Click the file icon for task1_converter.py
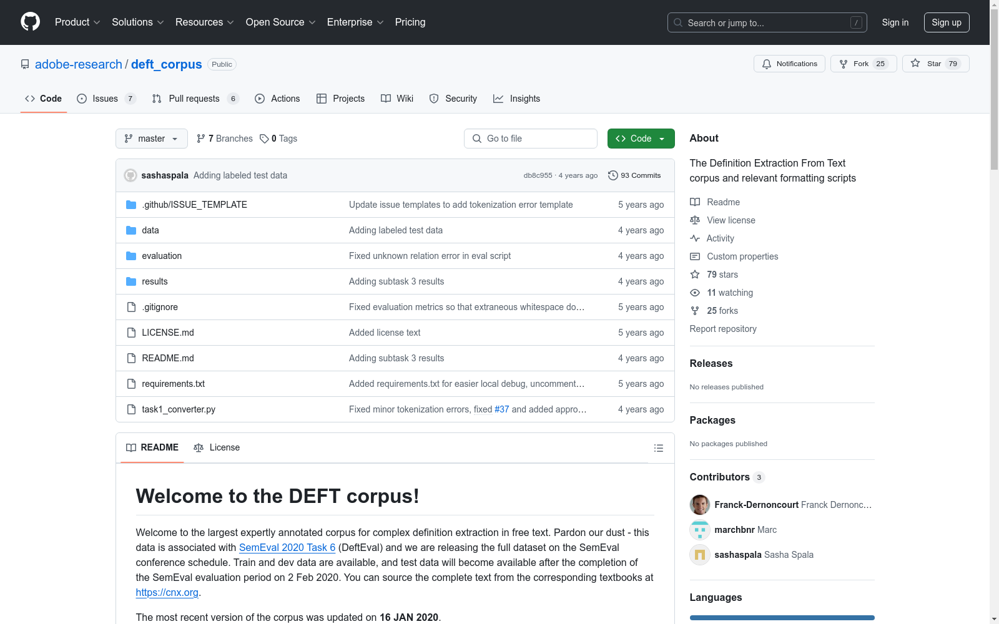The image size is (999, 624). coord(131,409)
